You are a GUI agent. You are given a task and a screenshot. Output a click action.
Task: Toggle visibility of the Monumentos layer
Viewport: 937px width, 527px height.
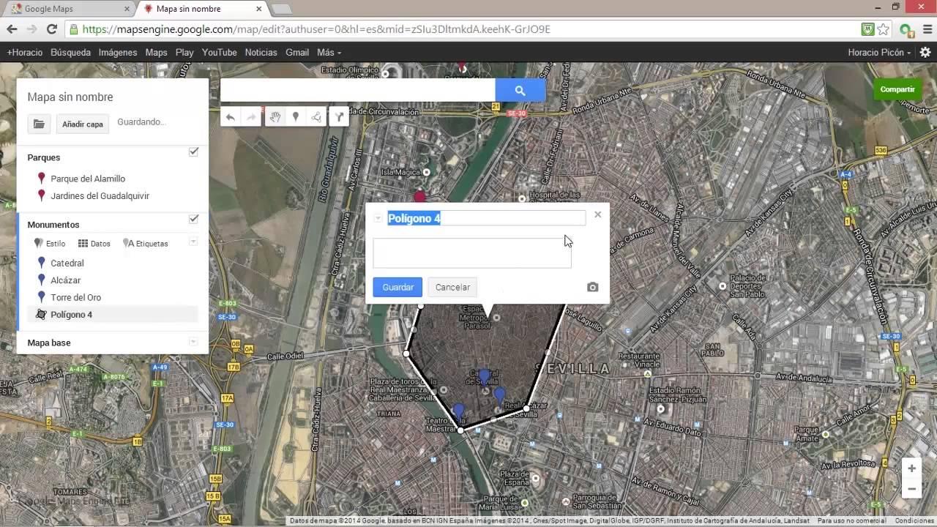coord(193,218)
